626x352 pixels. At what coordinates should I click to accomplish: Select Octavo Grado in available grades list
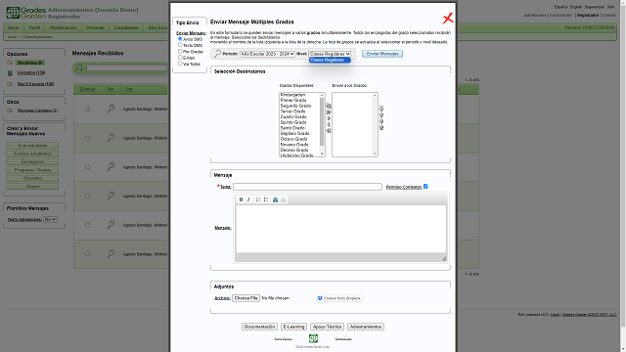pyautogui.click(x=294, y=139)
